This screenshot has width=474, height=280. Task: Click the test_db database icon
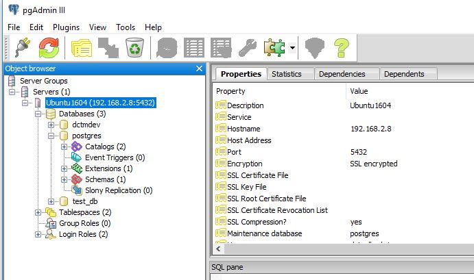click(x=64, y=201)
